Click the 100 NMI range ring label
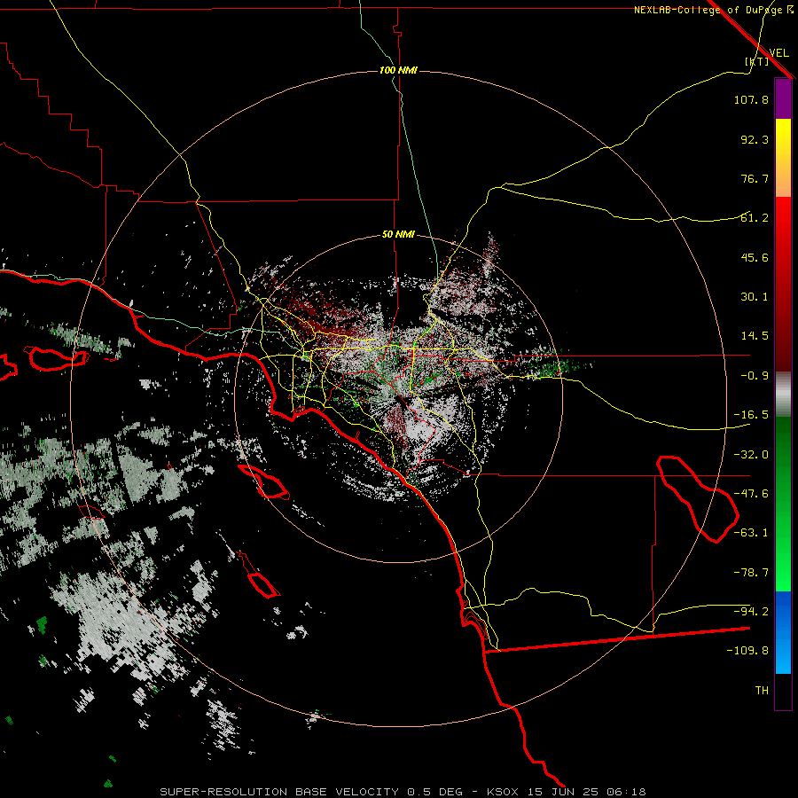The height and width of the screenshot is (798, 798). tap(398, 70)
